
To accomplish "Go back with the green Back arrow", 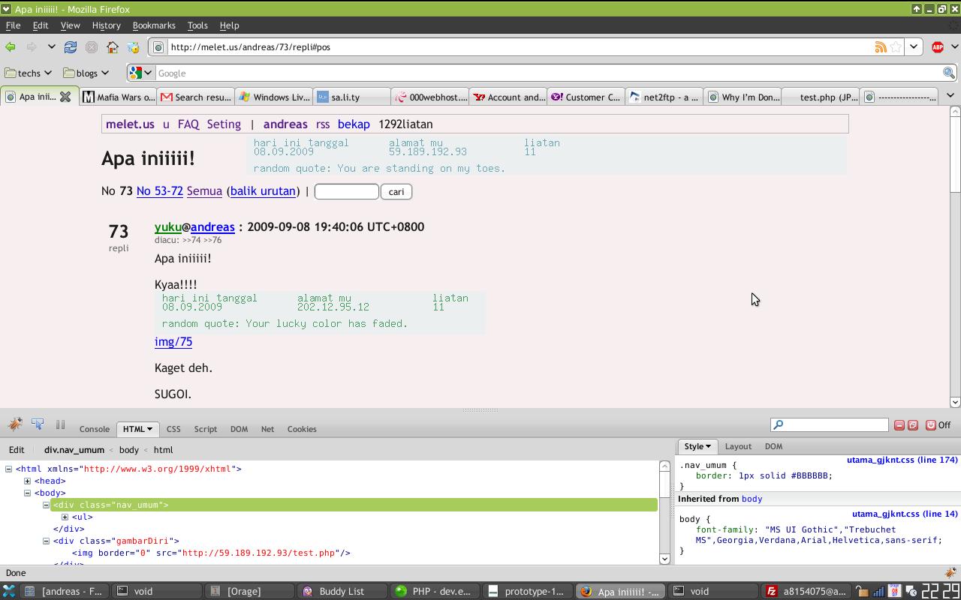I will 11,47.
